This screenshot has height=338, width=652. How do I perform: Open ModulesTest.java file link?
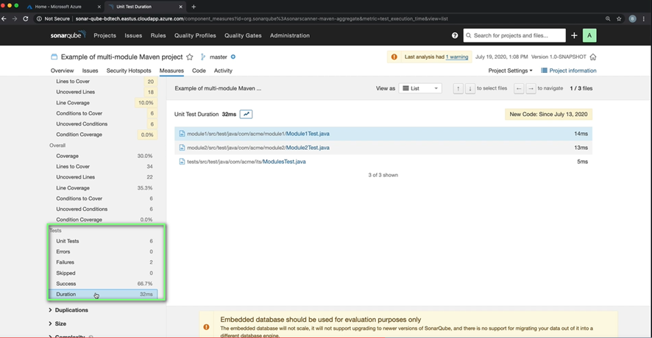point(284,162)
